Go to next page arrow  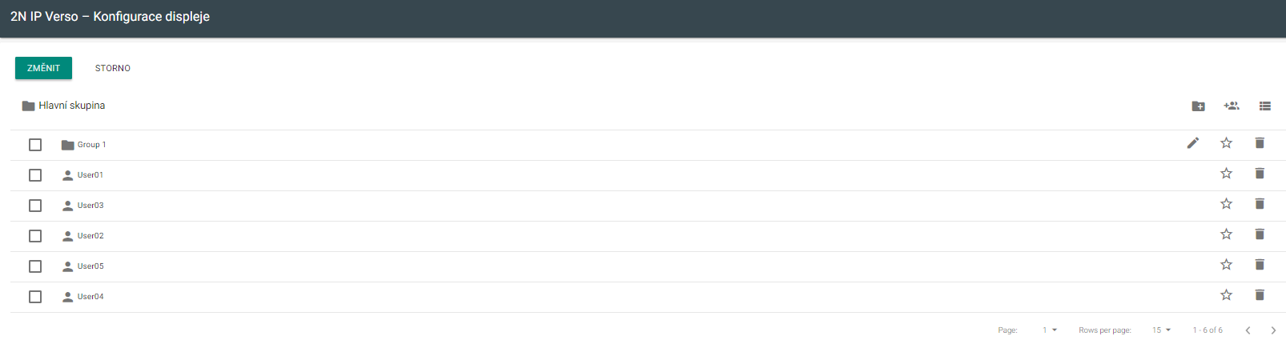click(1273, 330)
